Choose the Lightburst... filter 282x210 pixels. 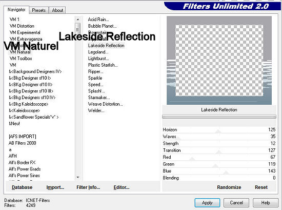click(x=98, y=59)
